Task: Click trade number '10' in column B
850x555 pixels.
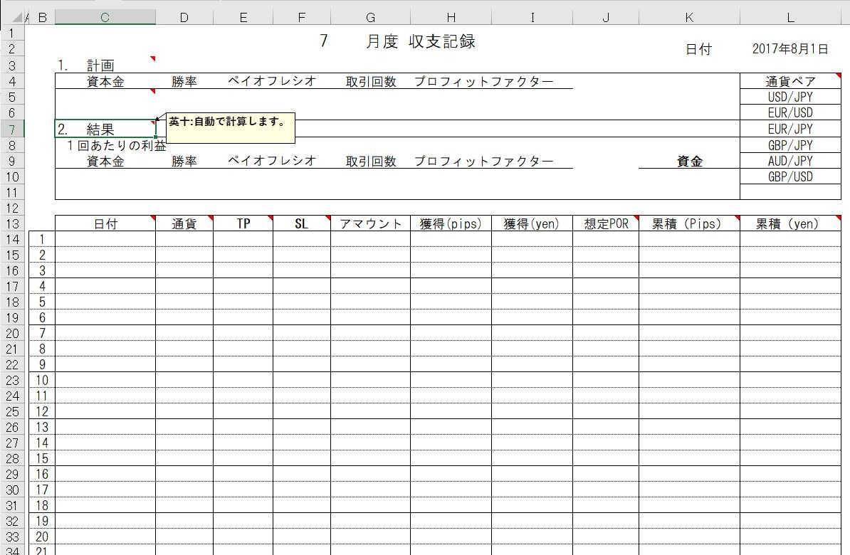Action: click(42, 380)
